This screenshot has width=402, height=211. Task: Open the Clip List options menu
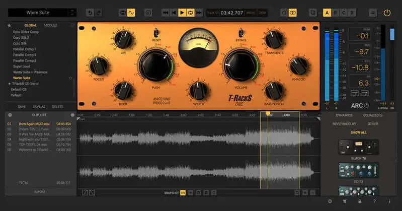pyautogui.click(x=72, y=115)
